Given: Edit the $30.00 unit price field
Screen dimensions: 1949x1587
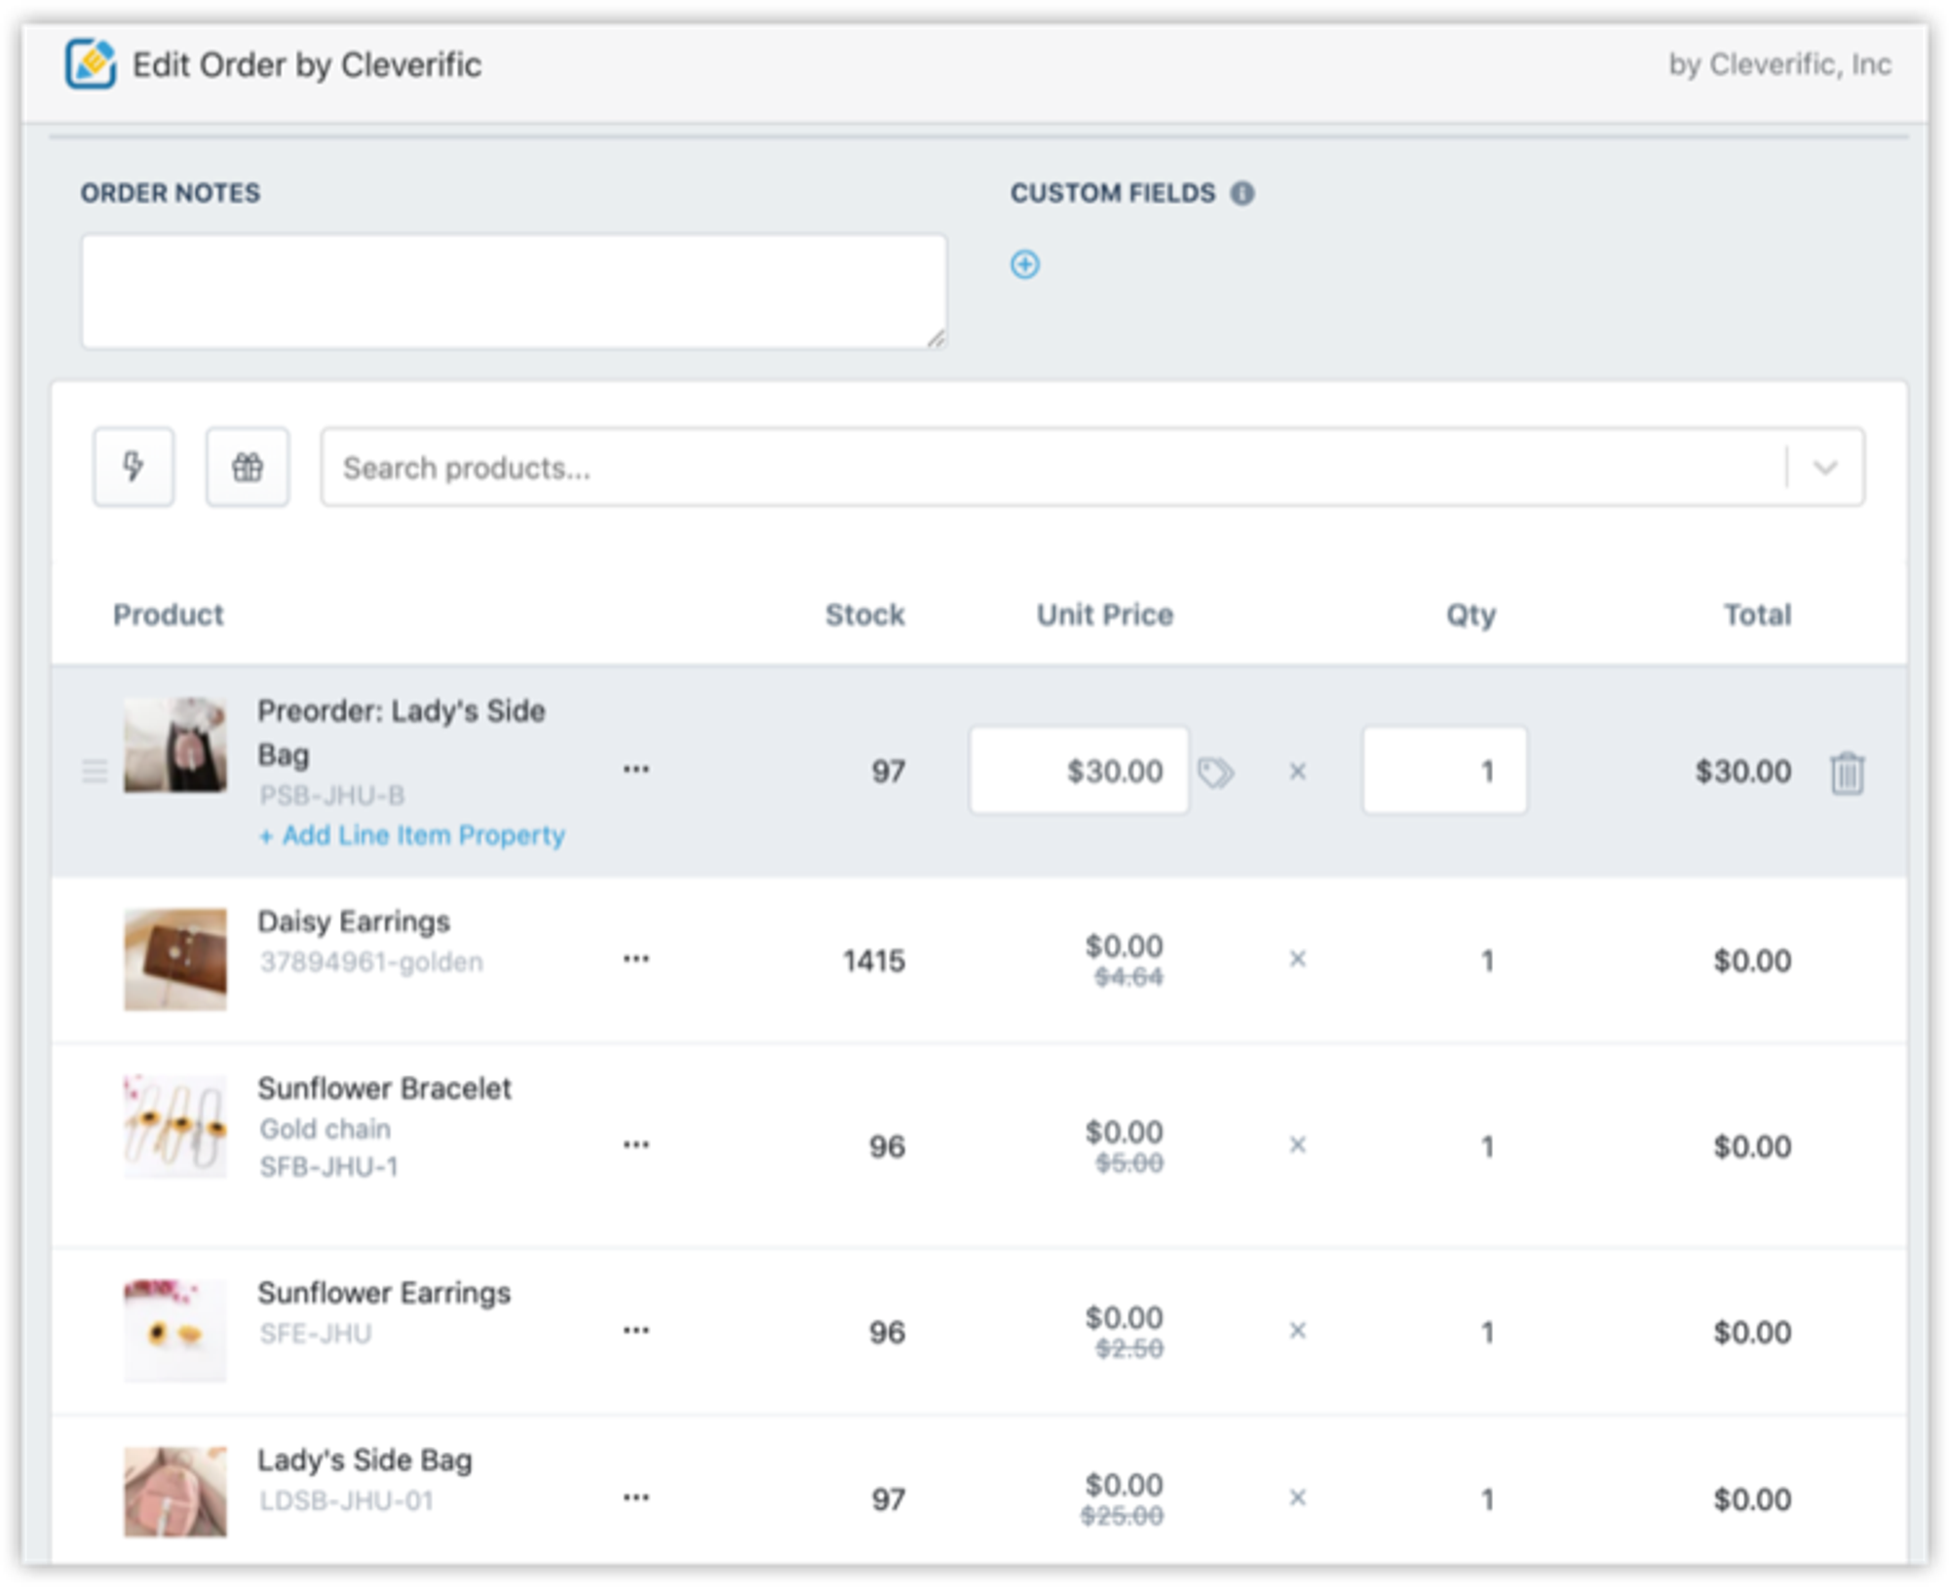Looking at the screenshot, I should point(1079,771).
